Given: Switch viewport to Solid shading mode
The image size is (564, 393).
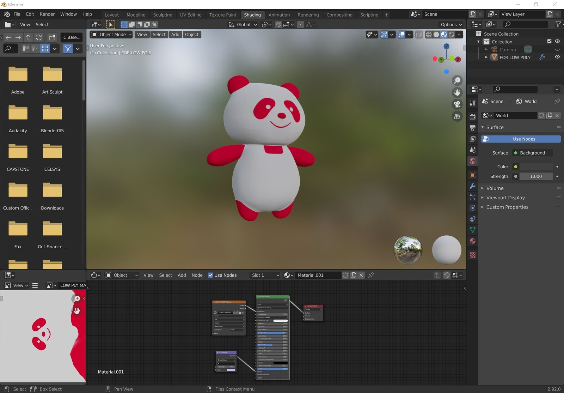Looking at the screenshot, I should (436, 35).
